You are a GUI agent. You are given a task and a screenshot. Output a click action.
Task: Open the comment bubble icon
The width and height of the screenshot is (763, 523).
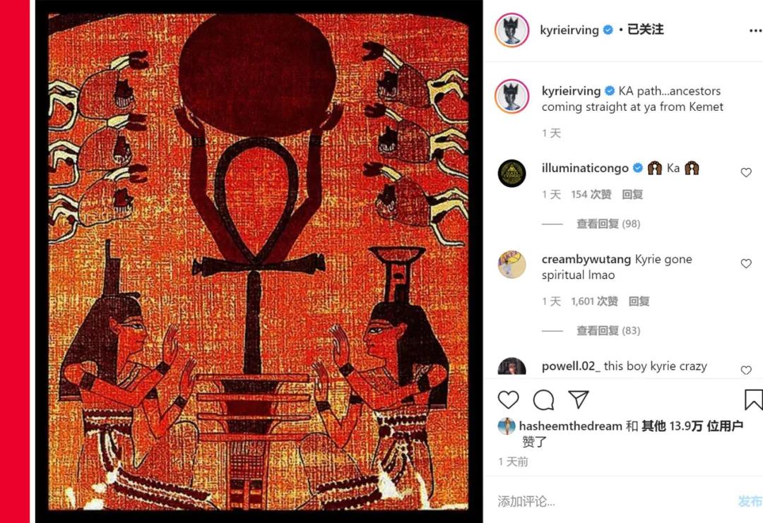[x=543, y=400]
